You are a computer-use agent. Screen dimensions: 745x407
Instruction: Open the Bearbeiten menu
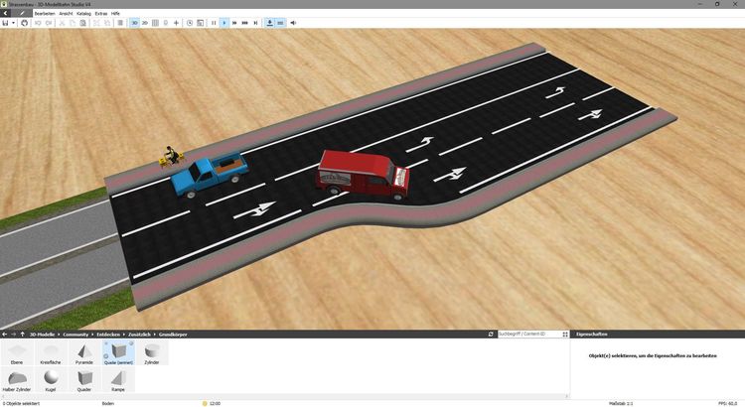(x=45, y=13)
